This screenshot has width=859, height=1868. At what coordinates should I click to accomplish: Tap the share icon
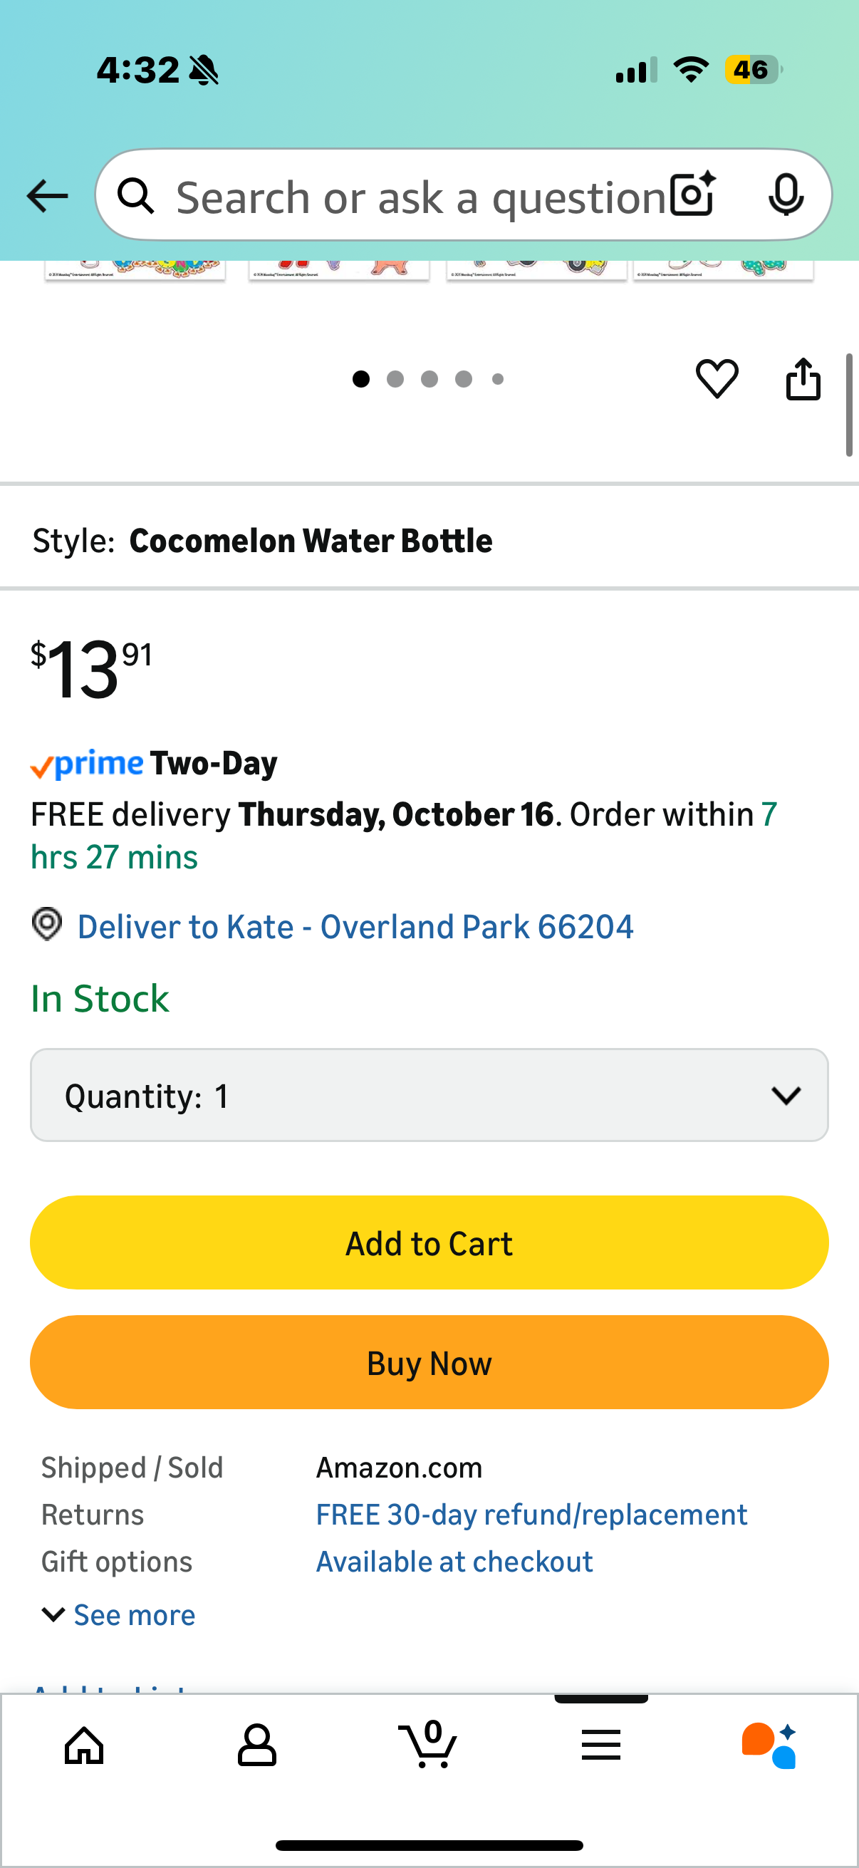[803, 378]
